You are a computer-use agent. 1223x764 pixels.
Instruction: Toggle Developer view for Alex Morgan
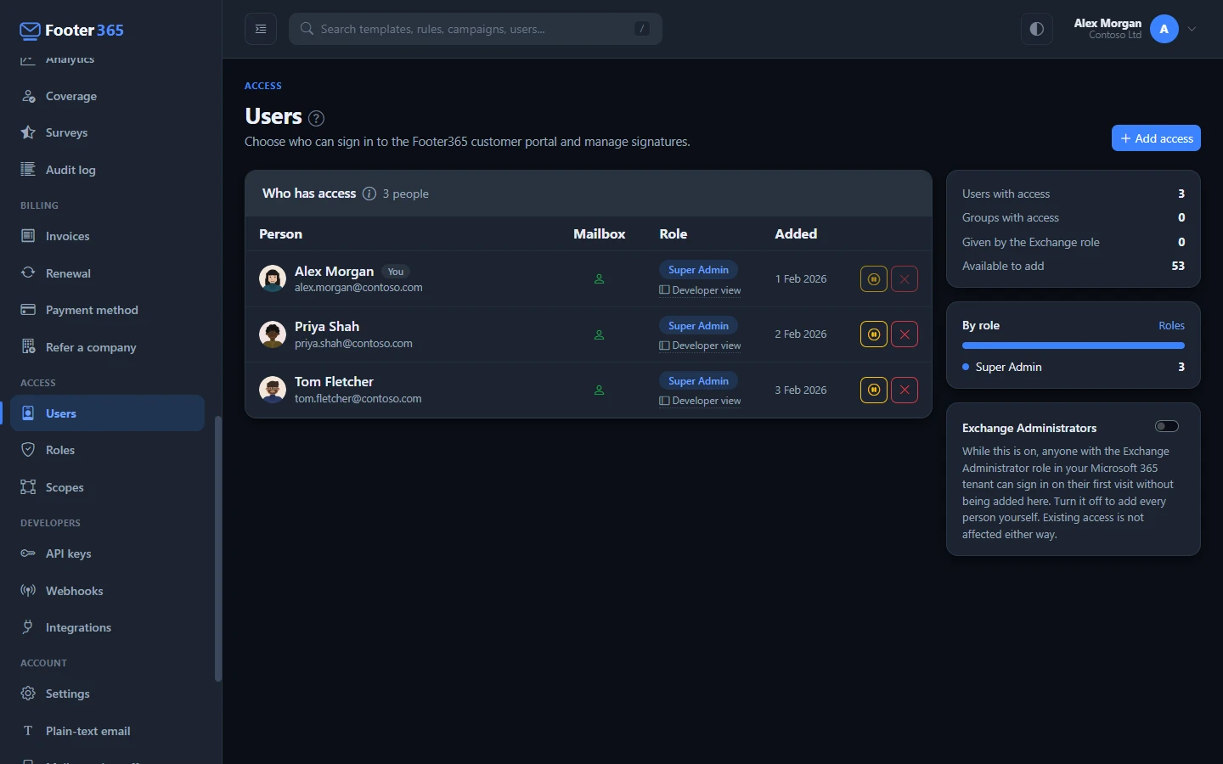[x=700, y=290]
